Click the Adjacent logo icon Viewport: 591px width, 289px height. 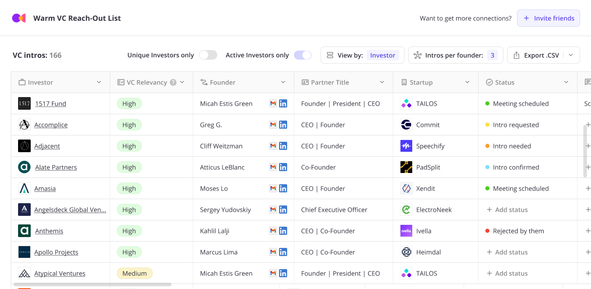(x=24, y=146)
